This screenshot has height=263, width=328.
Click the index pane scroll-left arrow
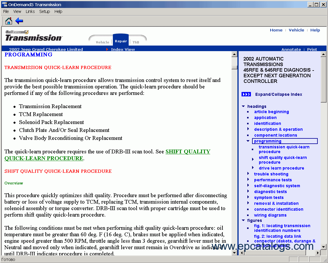(242, 253)
